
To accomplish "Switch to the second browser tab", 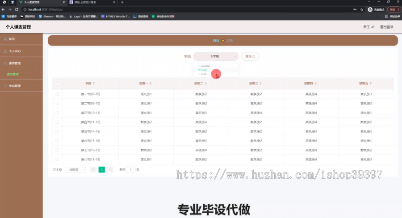I will (x=92, y=2).
